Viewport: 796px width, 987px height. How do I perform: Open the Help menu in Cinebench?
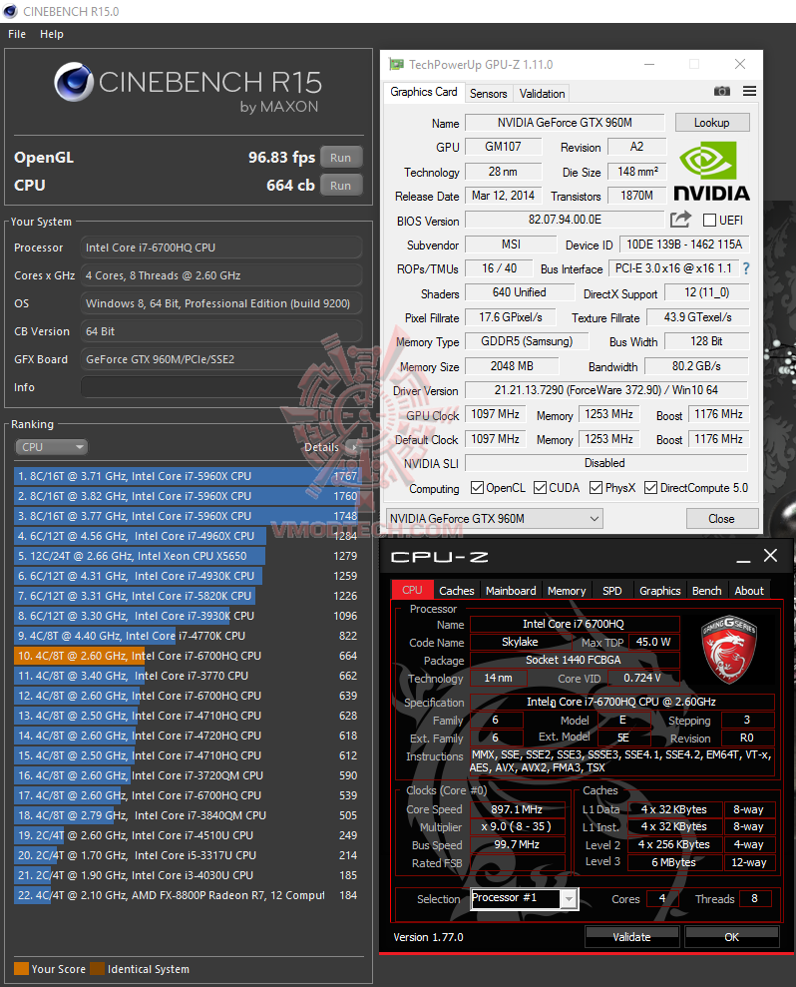coord(52,34)
